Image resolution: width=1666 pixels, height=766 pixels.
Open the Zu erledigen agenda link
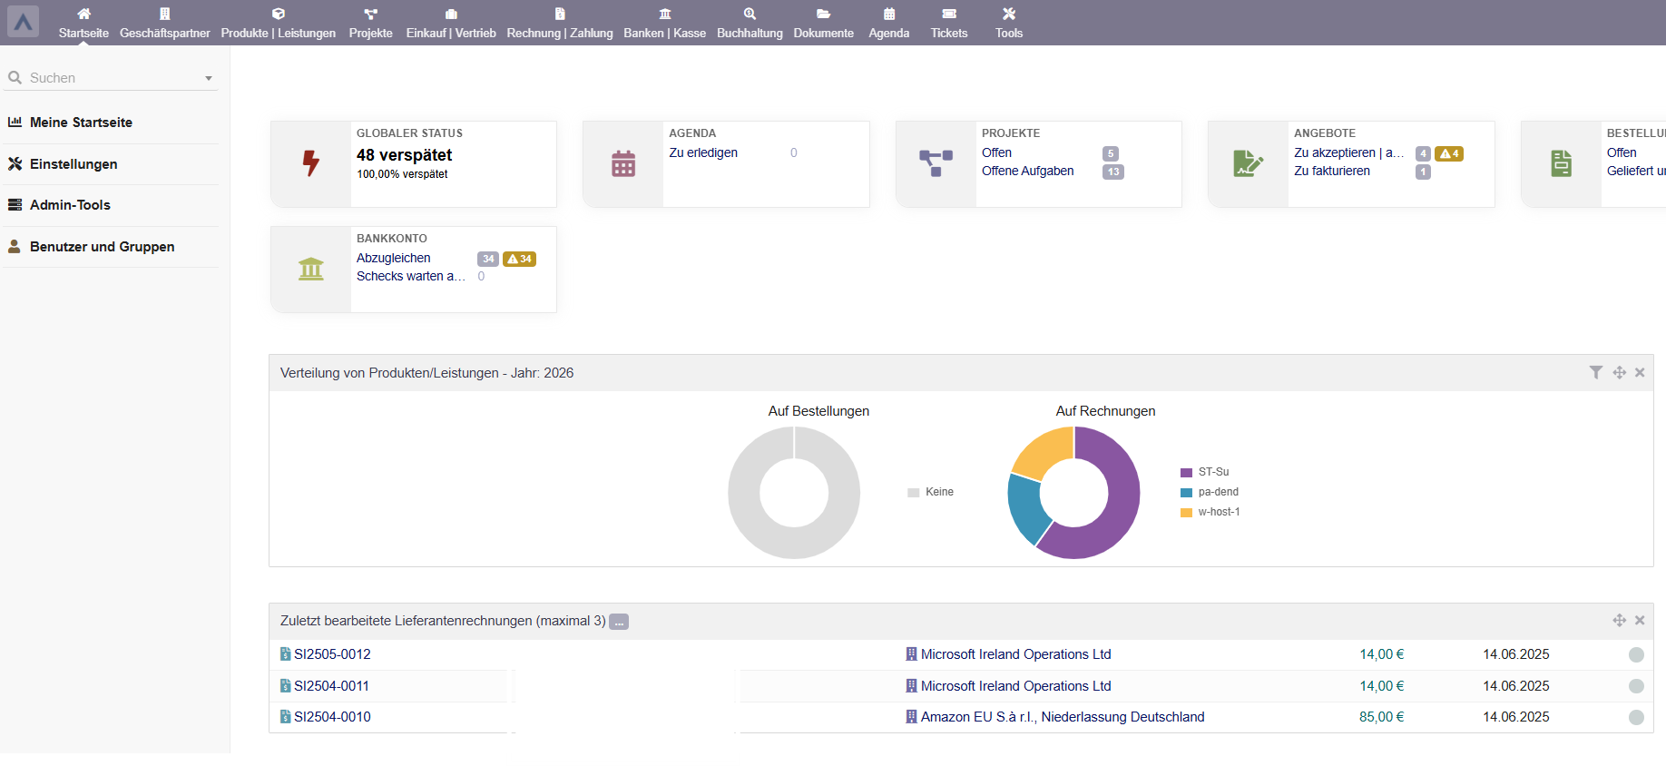(x=703, y=152)
